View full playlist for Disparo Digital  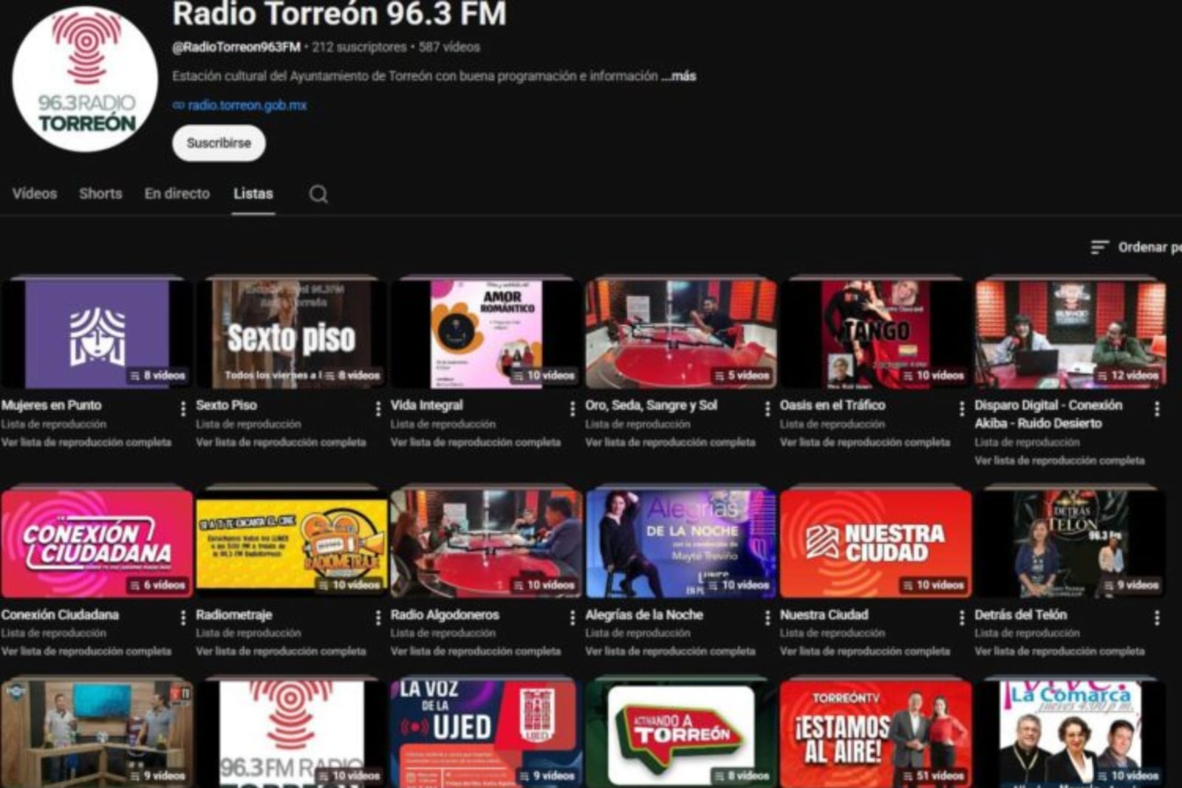coord(1059,461)
